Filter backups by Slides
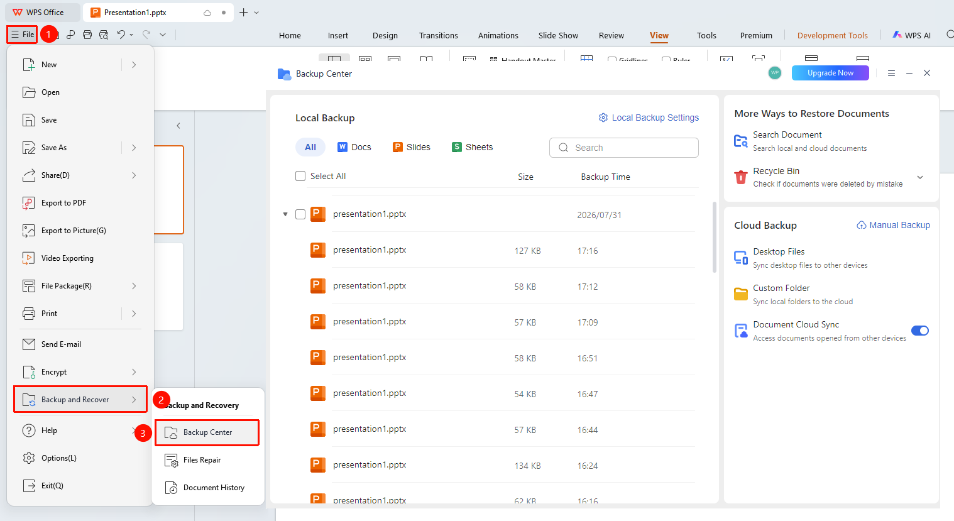The image size is (954, 521). 412,147
